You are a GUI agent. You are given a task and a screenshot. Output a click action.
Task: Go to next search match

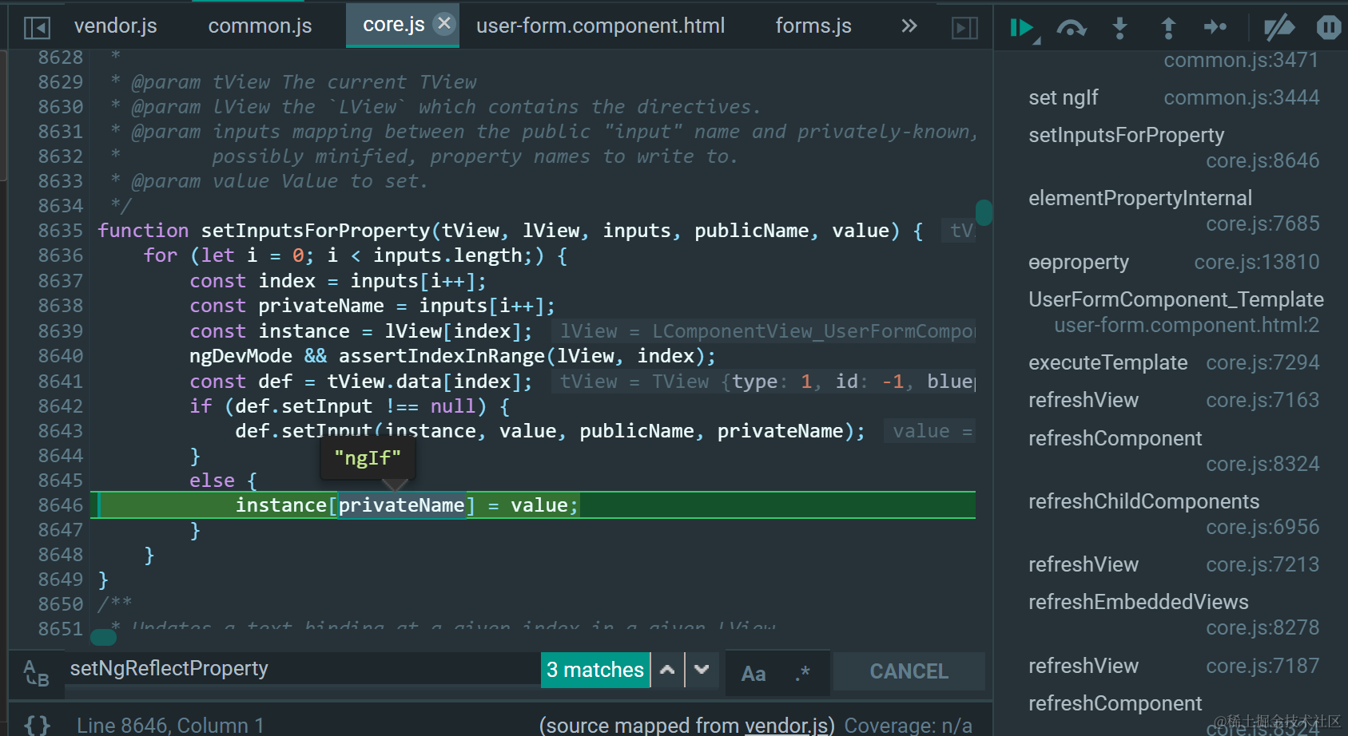coord(702,670)
